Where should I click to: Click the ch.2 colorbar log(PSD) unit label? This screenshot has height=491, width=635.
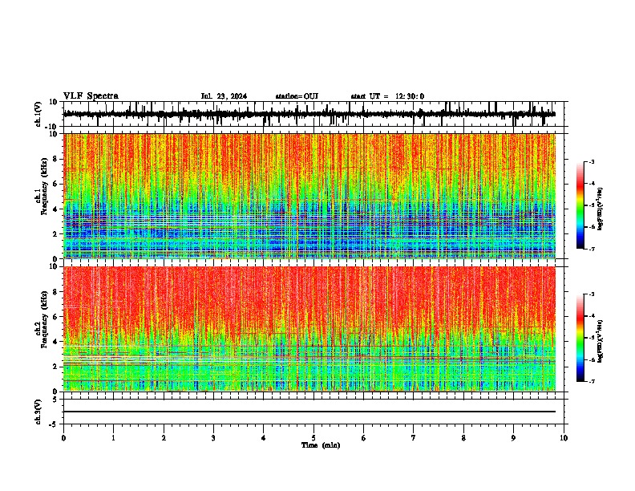coord(601,342)
